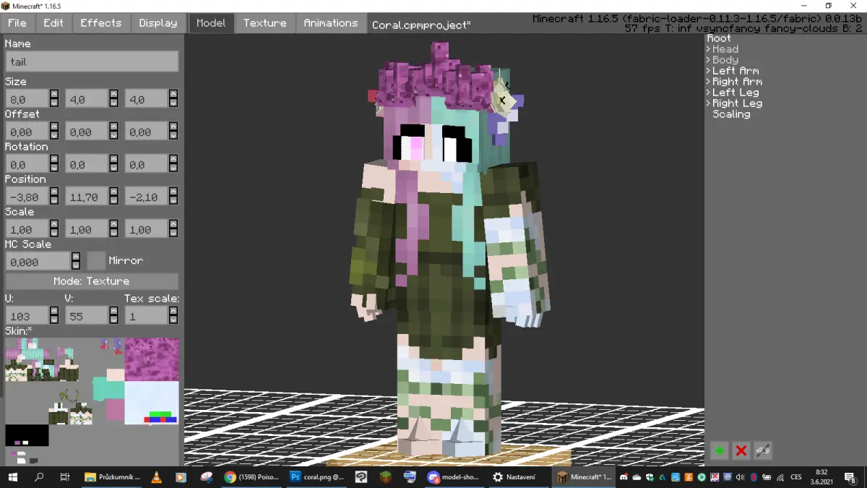The width and height of the screenshot is (867, 488).
Task: Expand the Right Leg tree node arrow
Action: click(708, 103)
